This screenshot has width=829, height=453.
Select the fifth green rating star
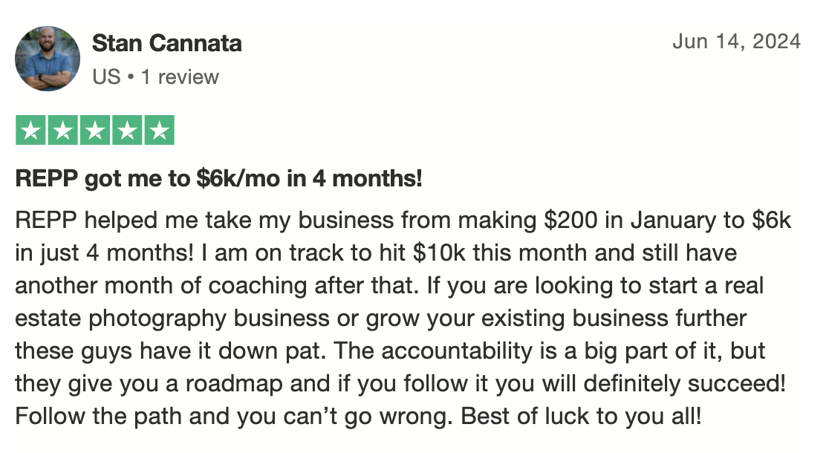pos(159,130)
